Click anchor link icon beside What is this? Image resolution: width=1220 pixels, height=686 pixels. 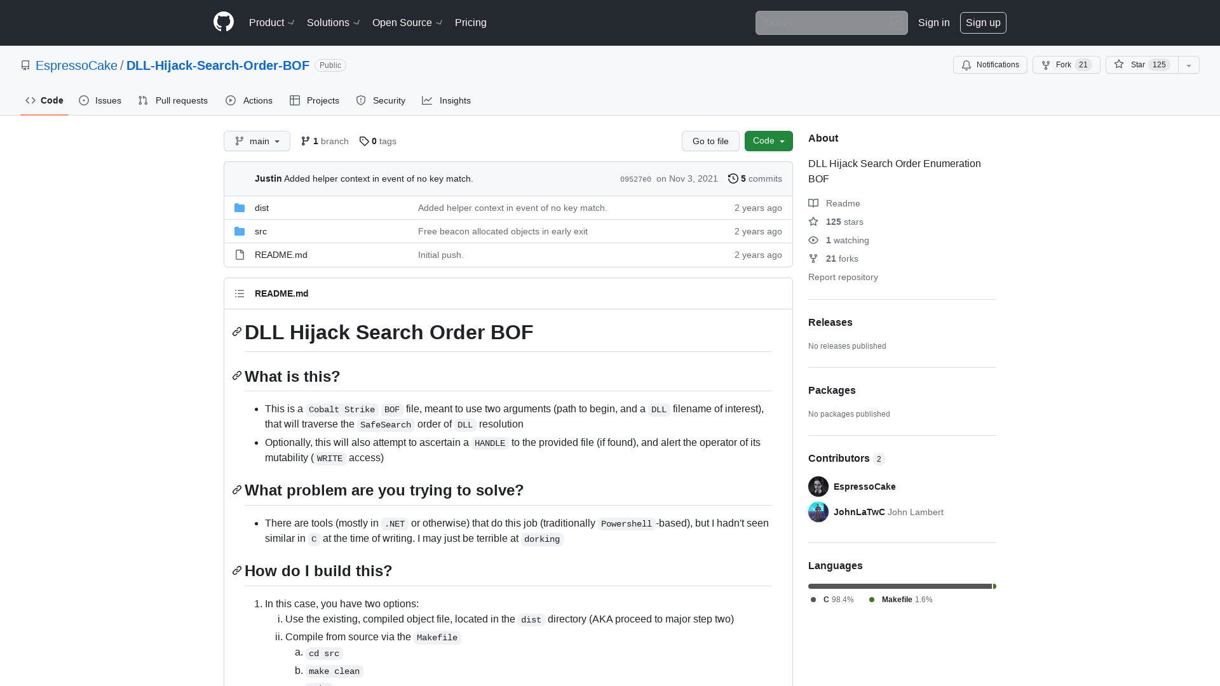point(237,376)
